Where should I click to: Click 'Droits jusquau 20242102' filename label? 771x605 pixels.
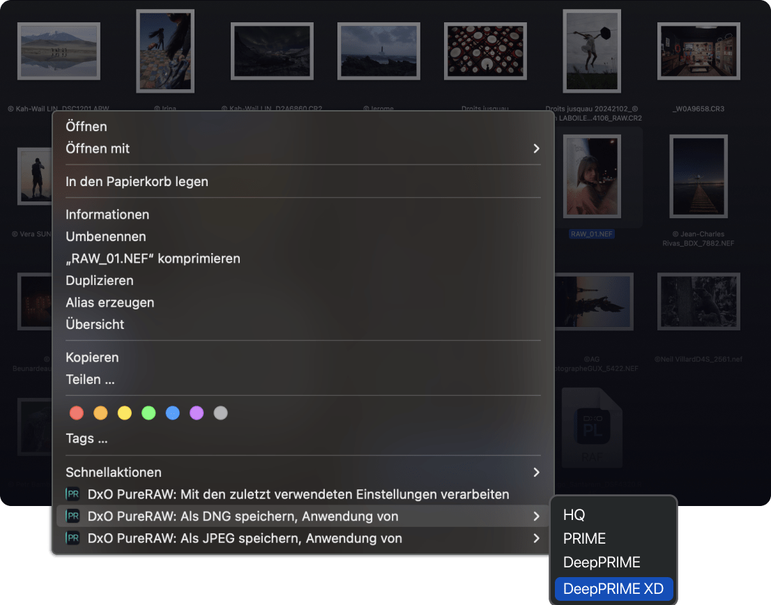tap(592, 109)
